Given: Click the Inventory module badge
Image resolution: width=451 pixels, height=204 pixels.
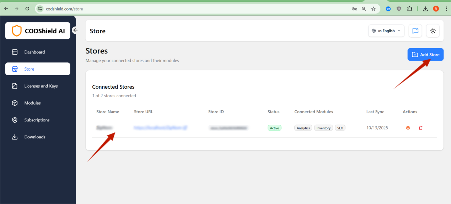Looking at the screenshot, I should click(323, 128).
